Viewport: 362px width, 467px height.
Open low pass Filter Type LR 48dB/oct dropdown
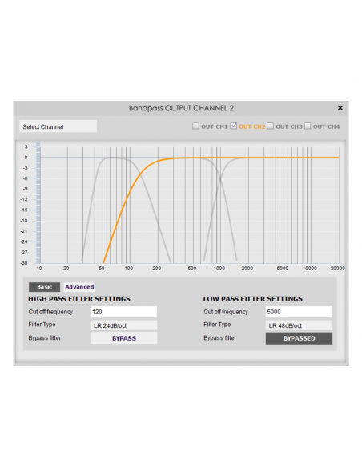(x=299, y=325)
